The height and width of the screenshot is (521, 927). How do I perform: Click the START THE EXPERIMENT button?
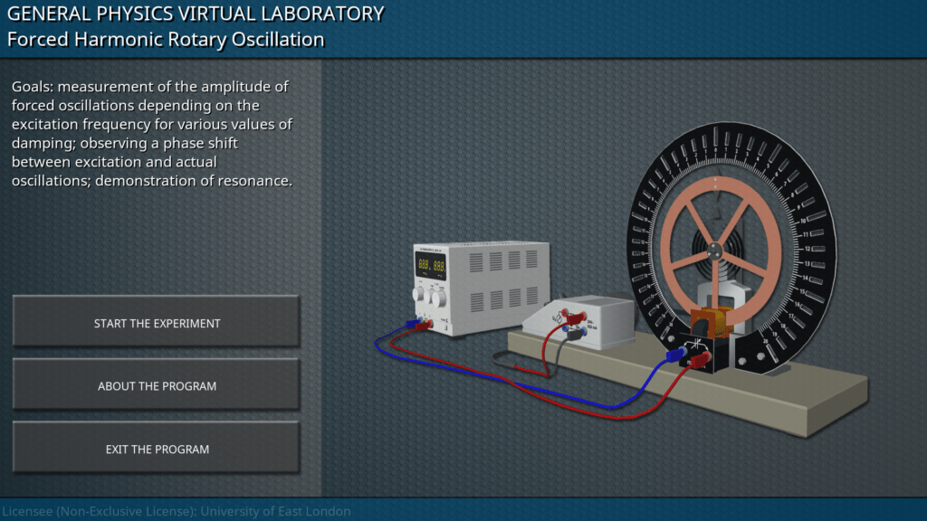[x=157, y=323]
